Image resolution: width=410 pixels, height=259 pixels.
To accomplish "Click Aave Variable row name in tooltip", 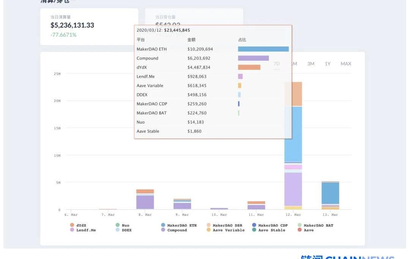I will coord(150,86).
